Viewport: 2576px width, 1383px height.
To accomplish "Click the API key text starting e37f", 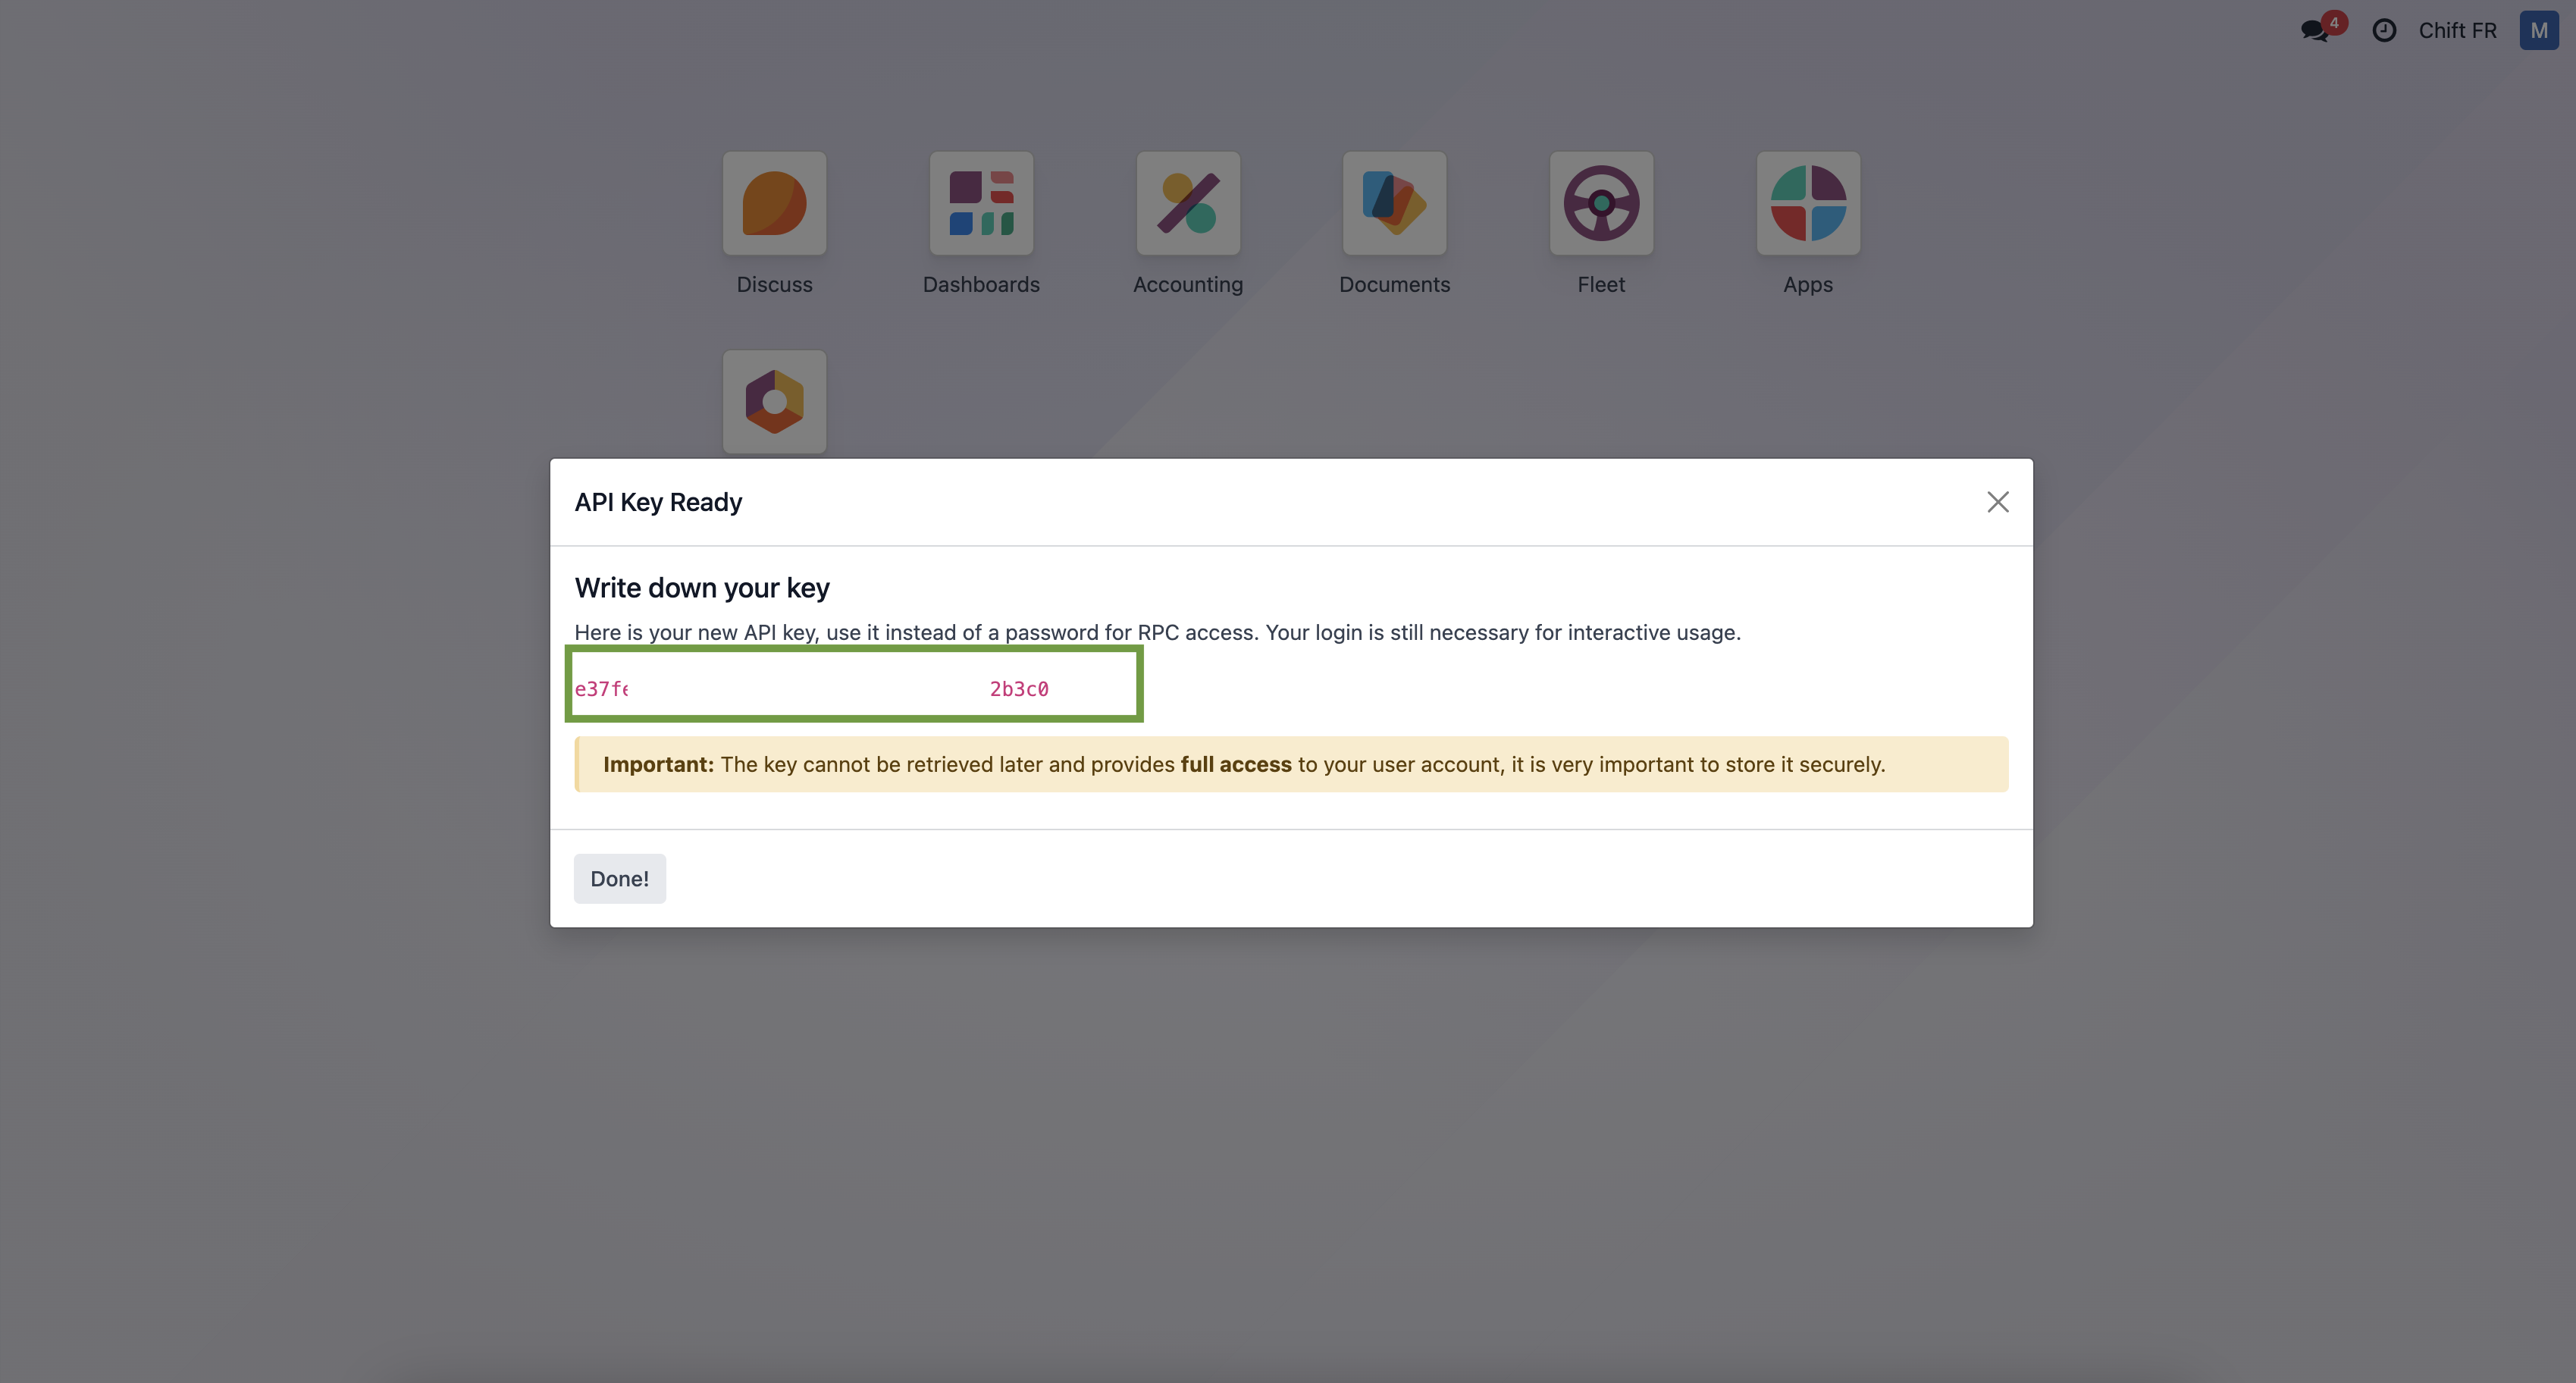I will pyautogui.click(x=601, y=689).
